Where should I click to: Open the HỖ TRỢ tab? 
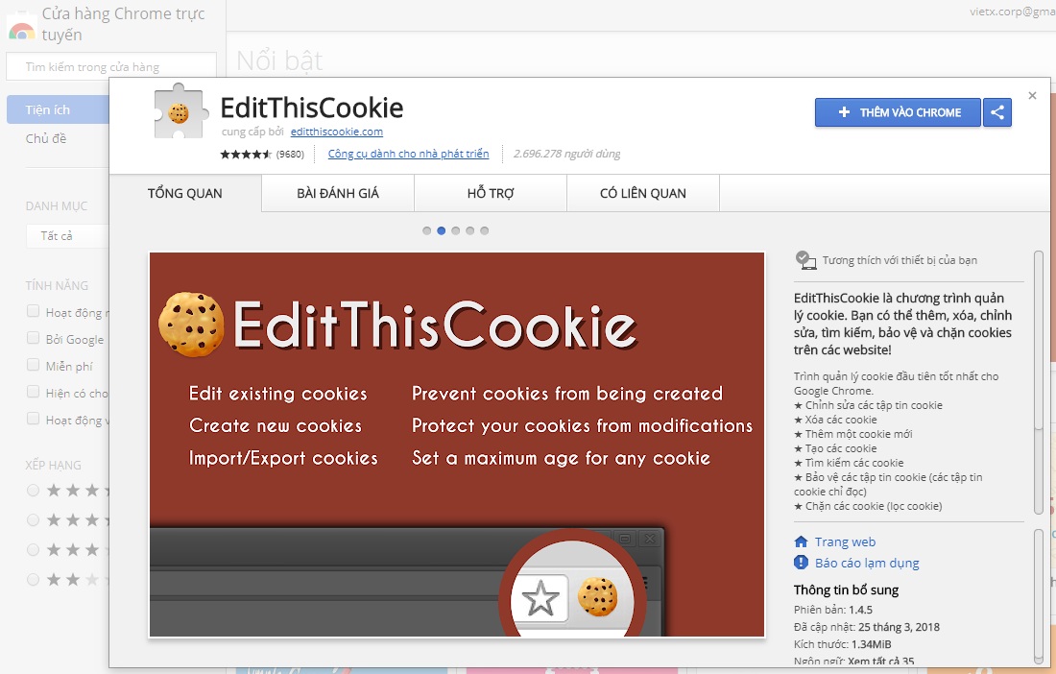pyautogui.click(x=491, y=193)
